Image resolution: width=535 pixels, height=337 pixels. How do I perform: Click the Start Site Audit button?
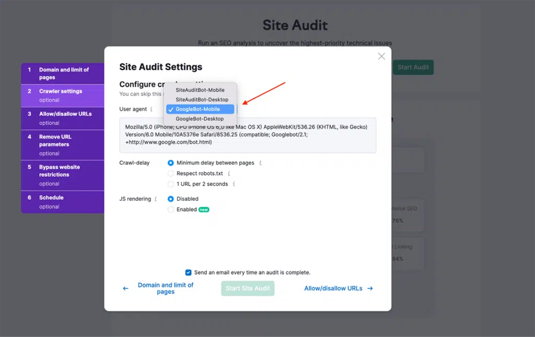[x=247, y=288]
